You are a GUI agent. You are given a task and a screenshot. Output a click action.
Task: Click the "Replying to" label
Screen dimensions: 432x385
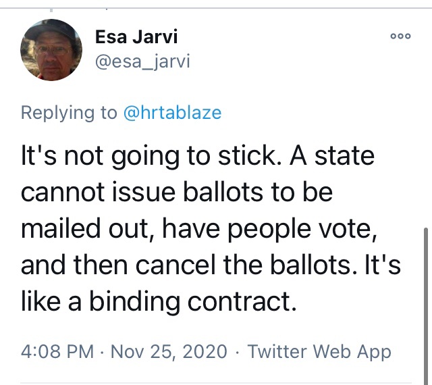pos(69,112)
